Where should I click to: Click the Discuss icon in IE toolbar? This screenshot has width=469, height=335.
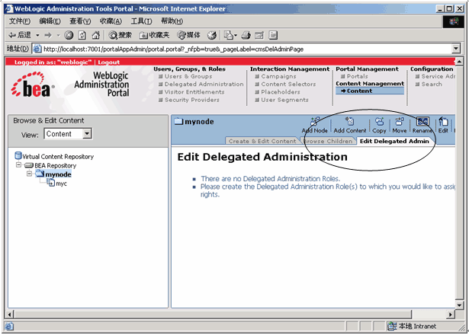pyautogui.click(x=273, y=35)
